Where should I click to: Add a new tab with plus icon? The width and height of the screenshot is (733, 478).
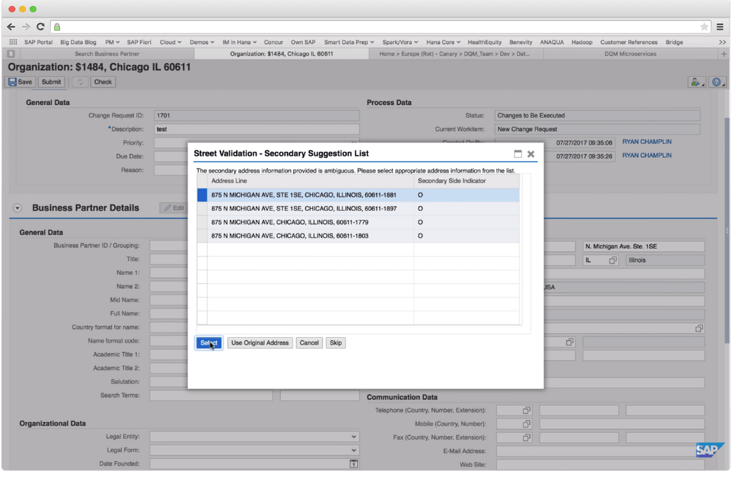(724, 54)
